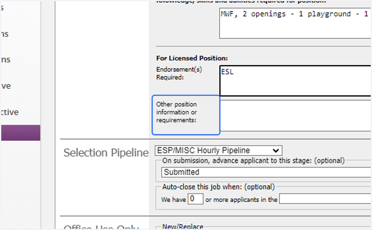Open the ESP/MISC Hourly Pipeline dropdown

tap(219, 151)
